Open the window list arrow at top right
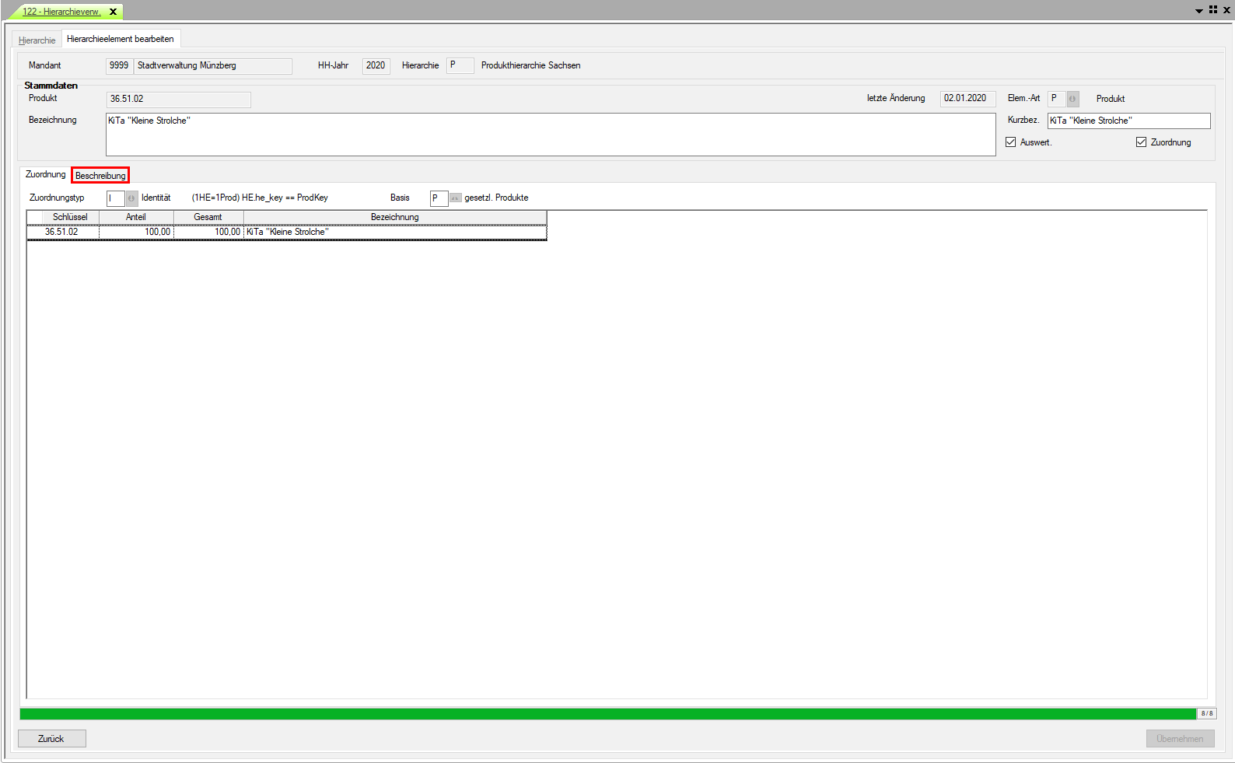1235x763 pixels. 1198,11
